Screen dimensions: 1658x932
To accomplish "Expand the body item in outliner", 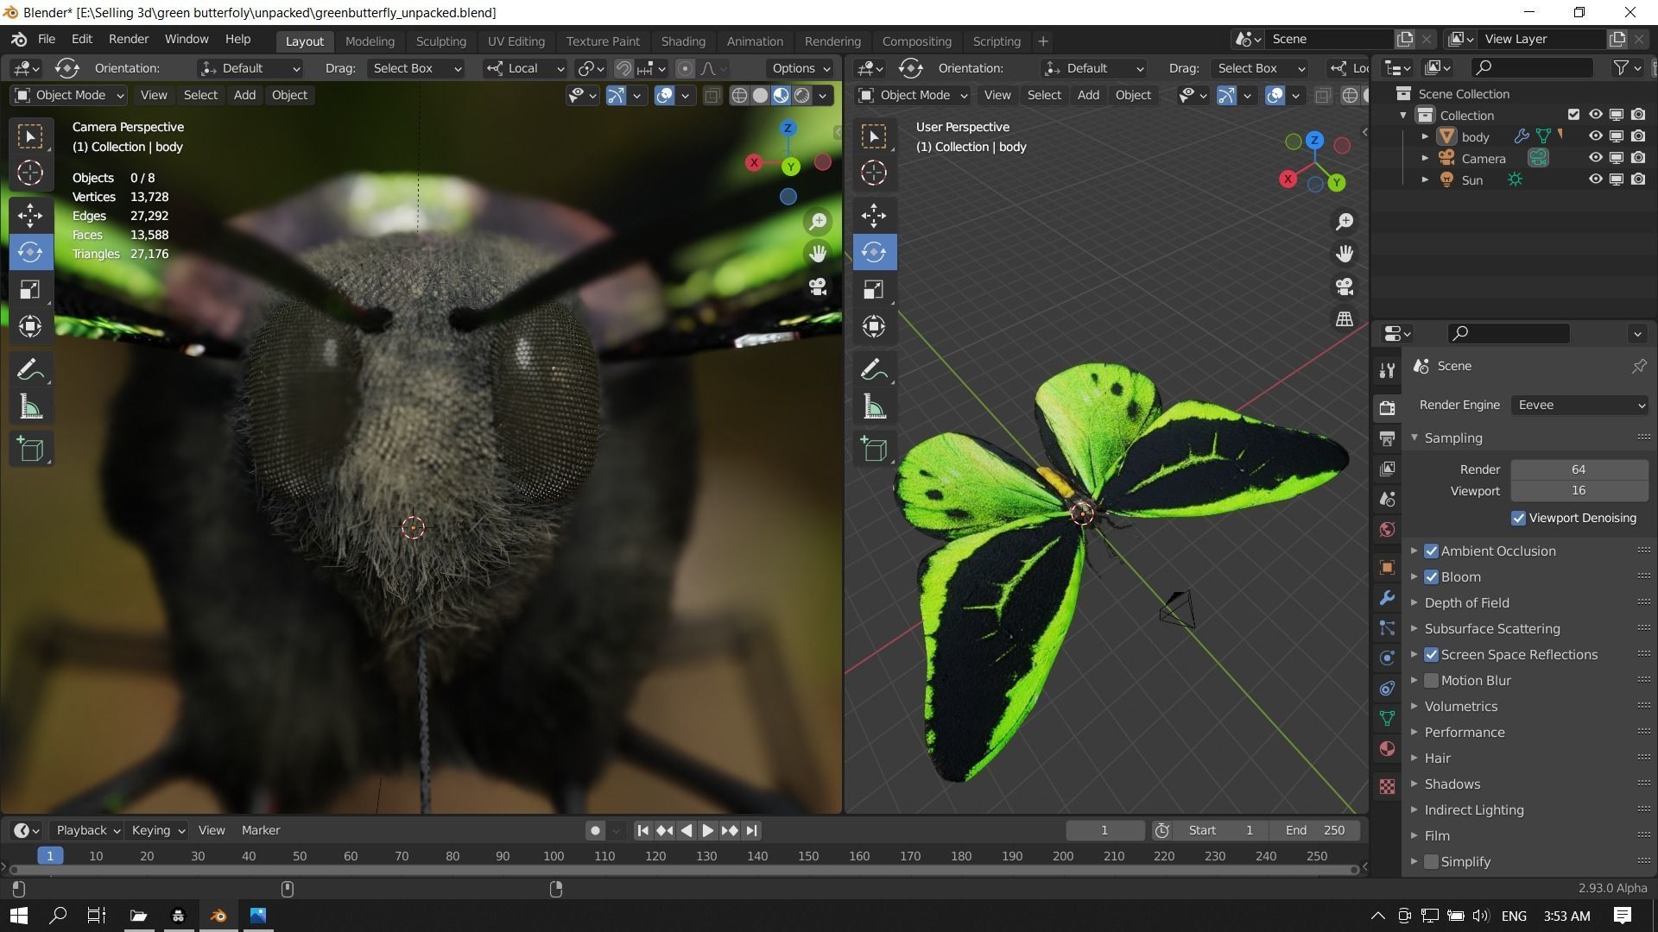I will point(1425,136).
